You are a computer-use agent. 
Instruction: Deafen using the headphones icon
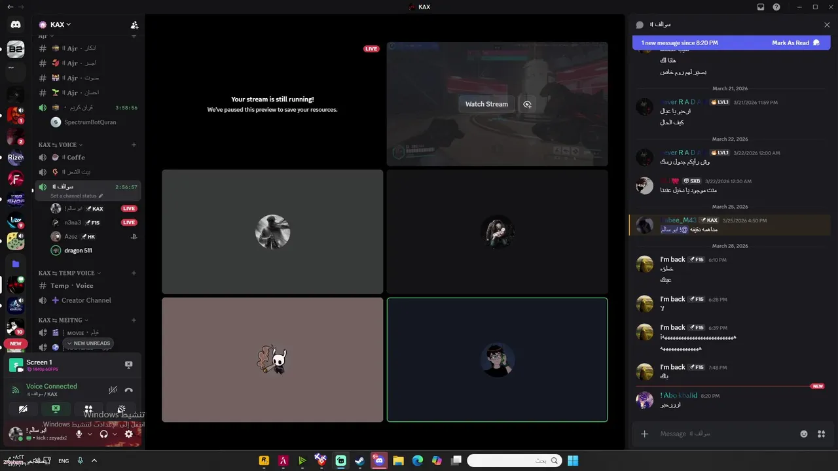[103, 434]
